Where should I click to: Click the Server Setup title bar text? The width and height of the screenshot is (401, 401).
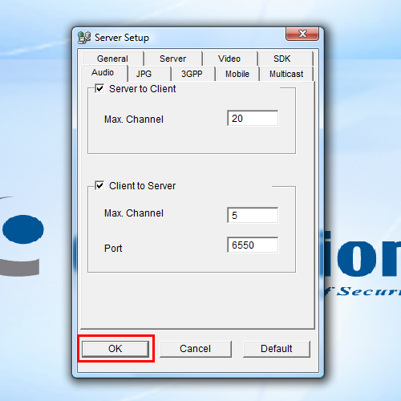point(122,38)
